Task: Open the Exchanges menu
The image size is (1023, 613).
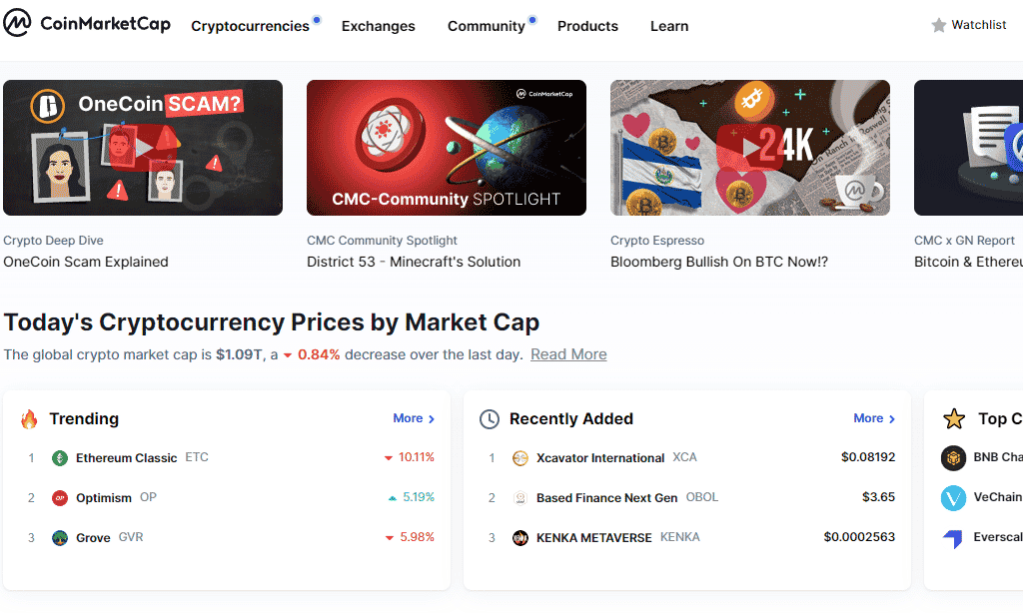Action: [x=378, y=26]
